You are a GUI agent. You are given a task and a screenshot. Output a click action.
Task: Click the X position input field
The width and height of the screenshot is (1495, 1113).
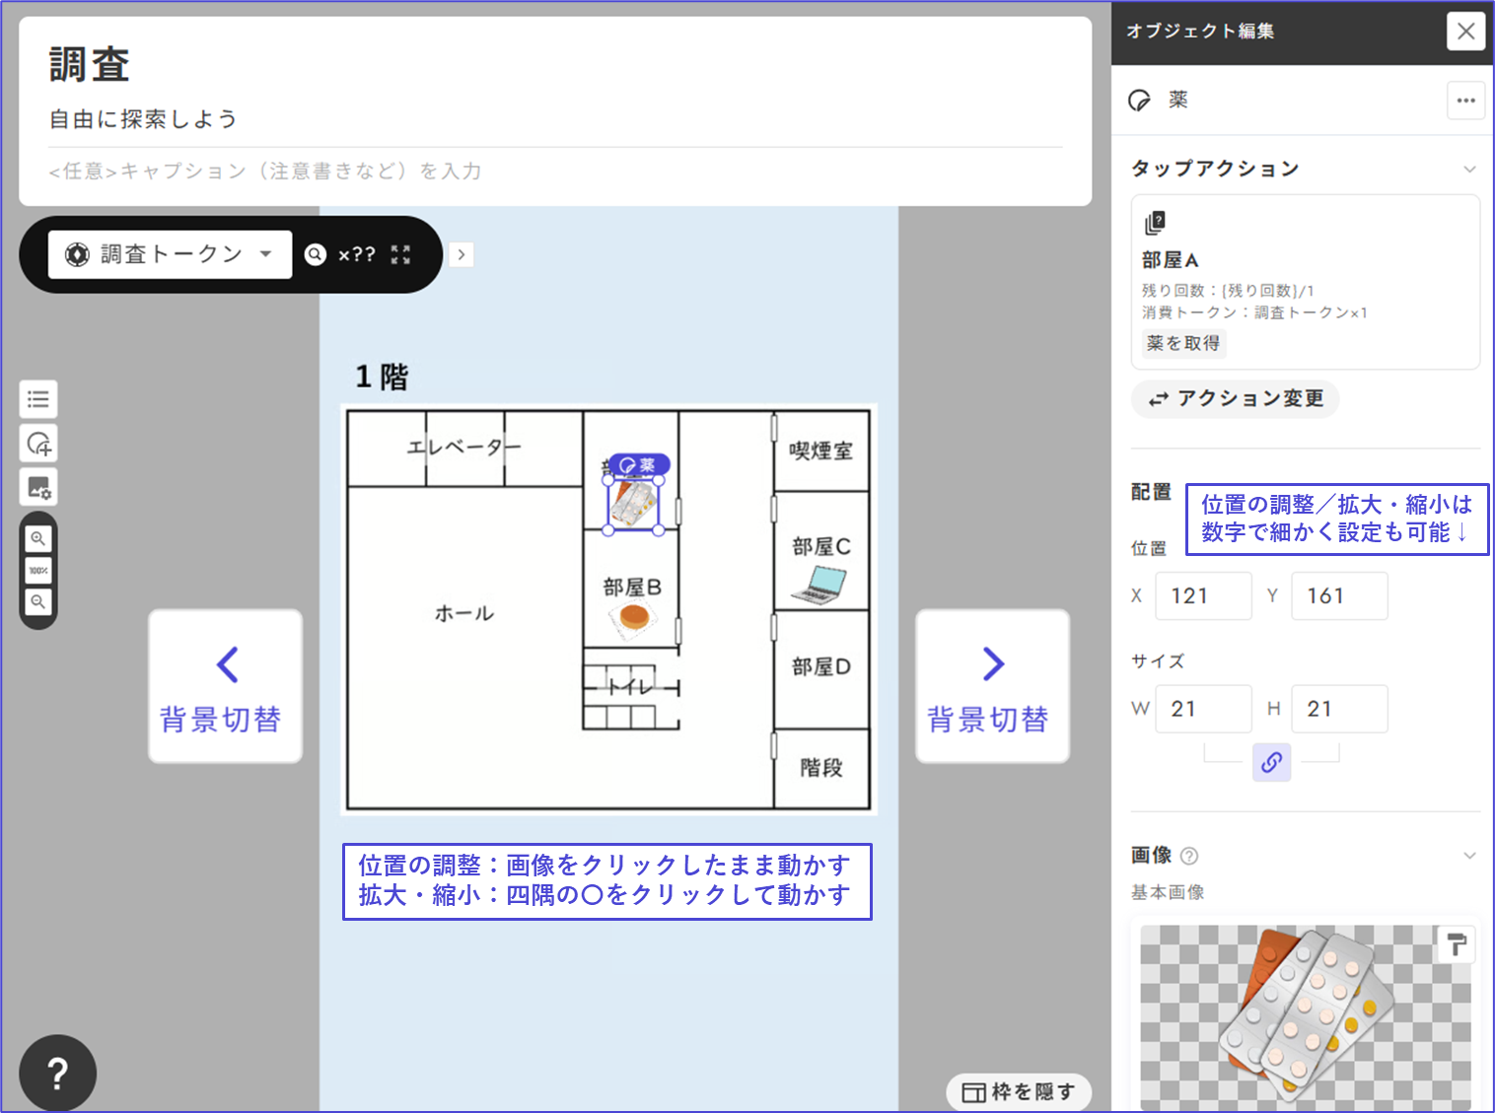point(1203,595)
